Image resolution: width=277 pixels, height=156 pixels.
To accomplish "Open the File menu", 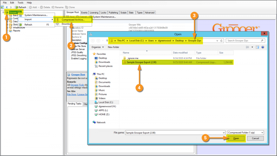I will [5, 3].
